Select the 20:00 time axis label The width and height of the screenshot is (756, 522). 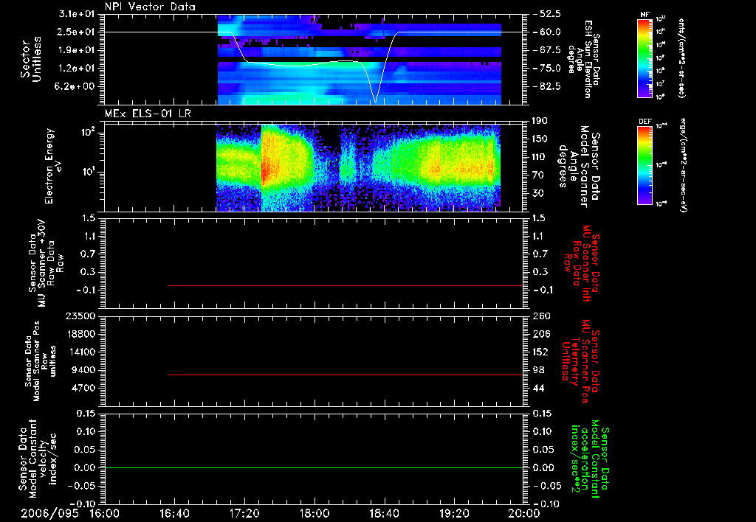coord(524,513)
